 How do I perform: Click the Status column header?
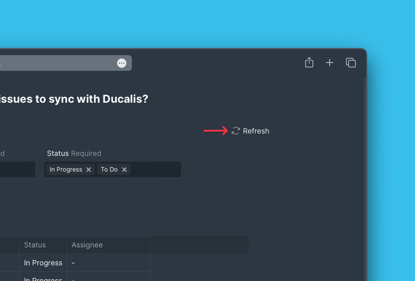[35, 245]
